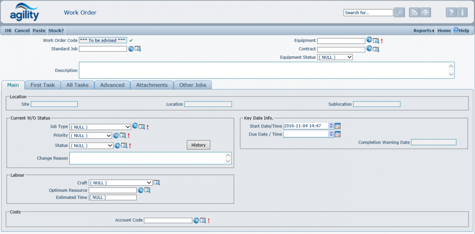Expand the Job Type dropdown
The height and width of the screenshot is (234, 475).
(x=100, y=127)
